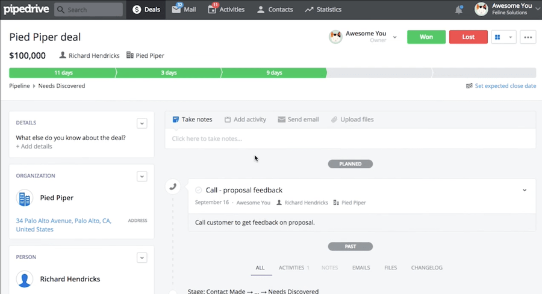Click the Pied Piper deal title

coord(45,37)
